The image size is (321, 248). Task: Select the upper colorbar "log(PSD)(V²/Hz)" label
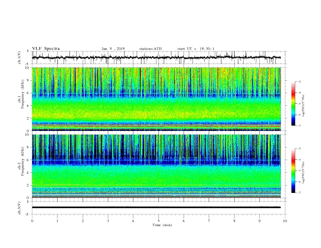(x=303, y=105)
